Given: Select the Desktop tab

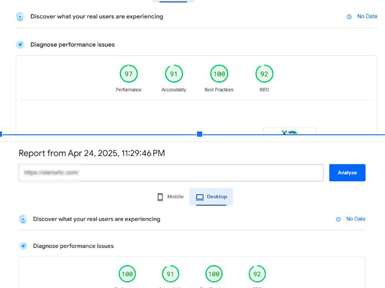Looking at the screenshot, I should (x=211, y=197).
